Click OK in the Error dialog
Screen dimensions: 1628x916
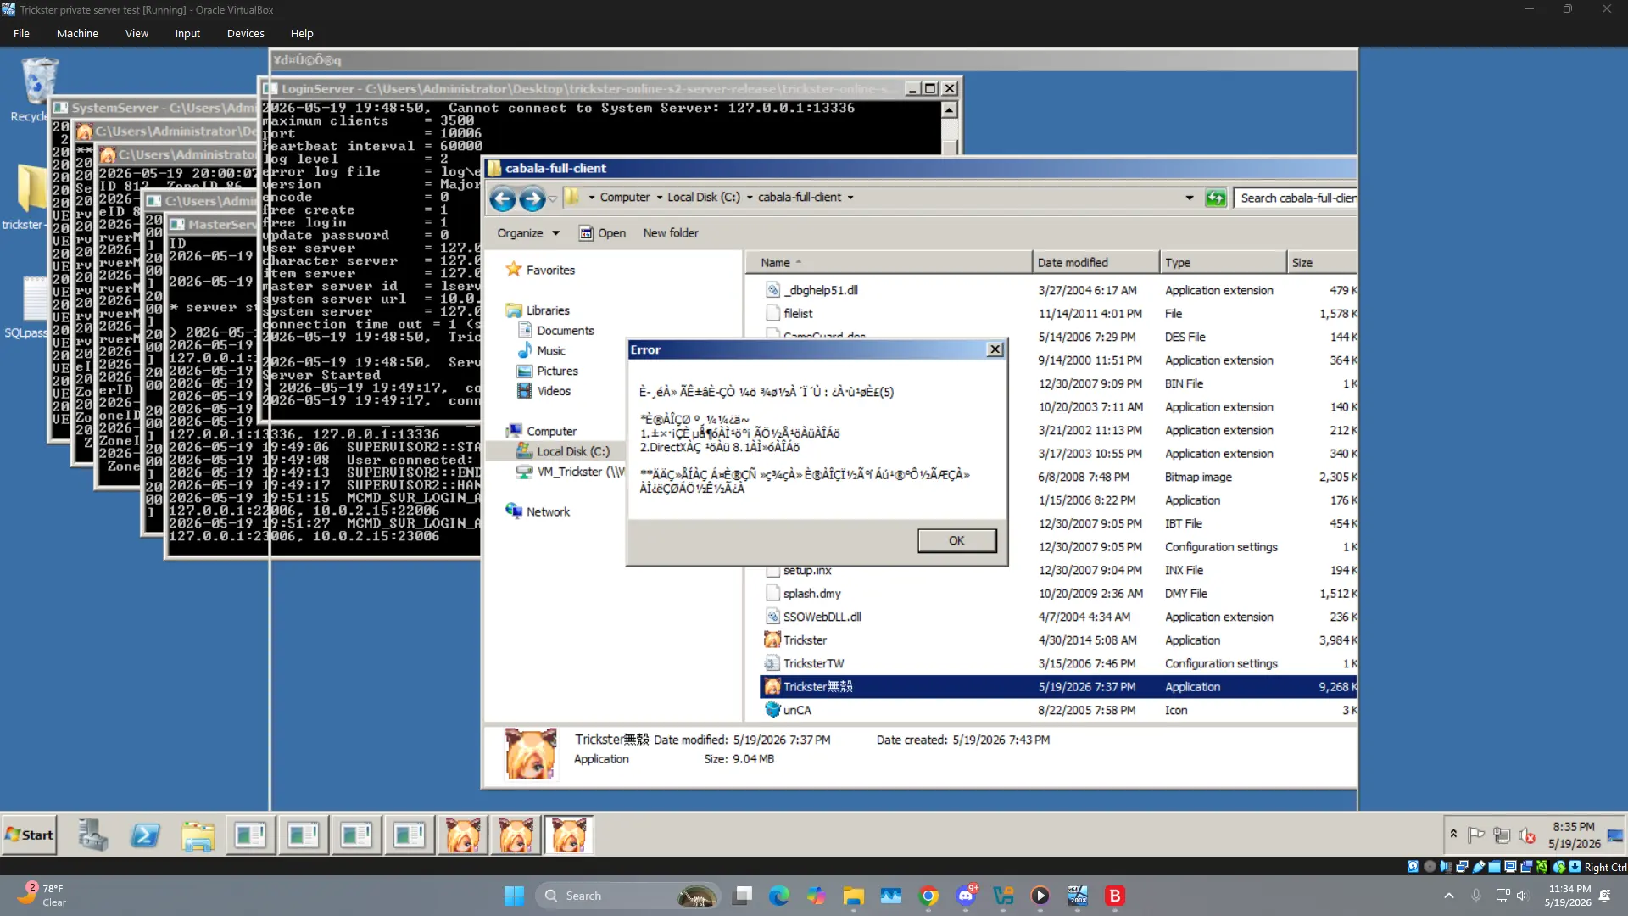[x=956, y=540]
